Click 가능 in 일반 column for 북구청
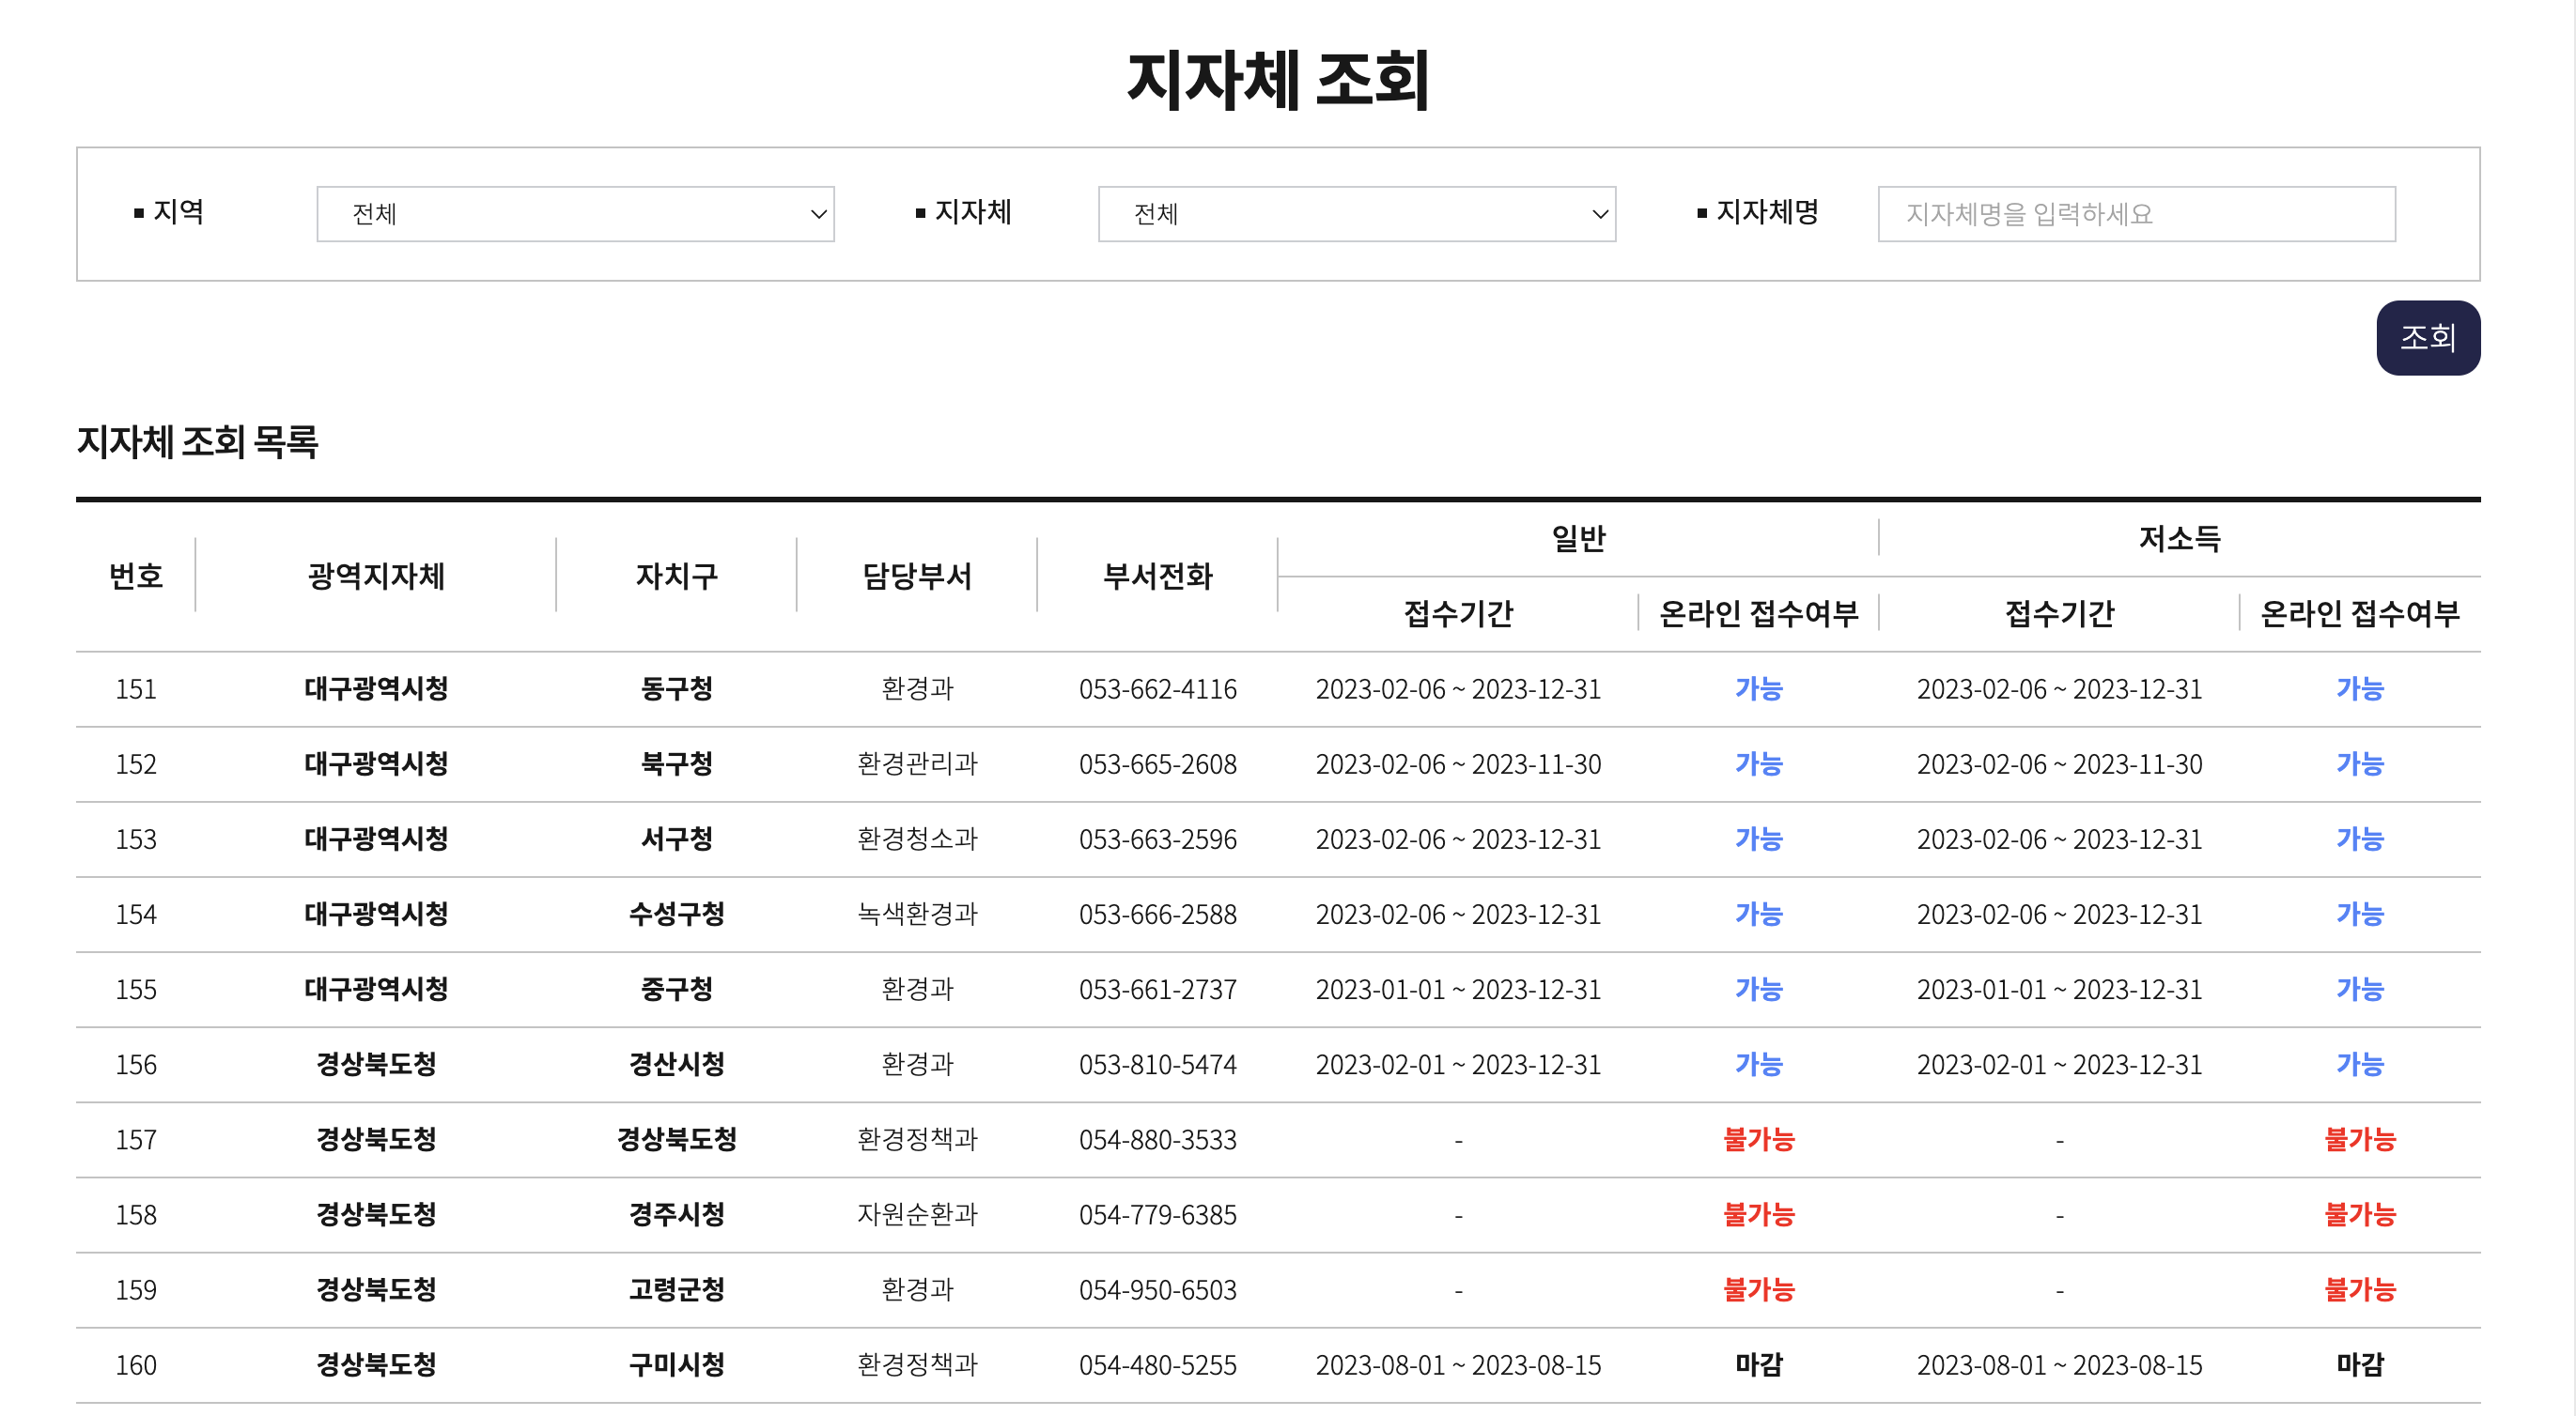2576x1416 pixels. point(1758,763)
